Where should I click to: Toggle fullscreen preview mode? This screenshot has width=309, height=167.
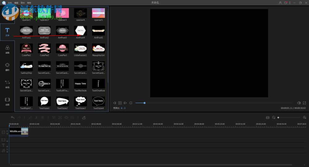pos(304,103)
